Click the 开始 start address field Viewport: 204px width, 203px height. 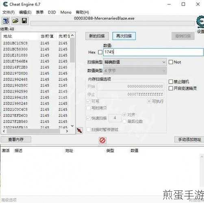tap(131, 86)
